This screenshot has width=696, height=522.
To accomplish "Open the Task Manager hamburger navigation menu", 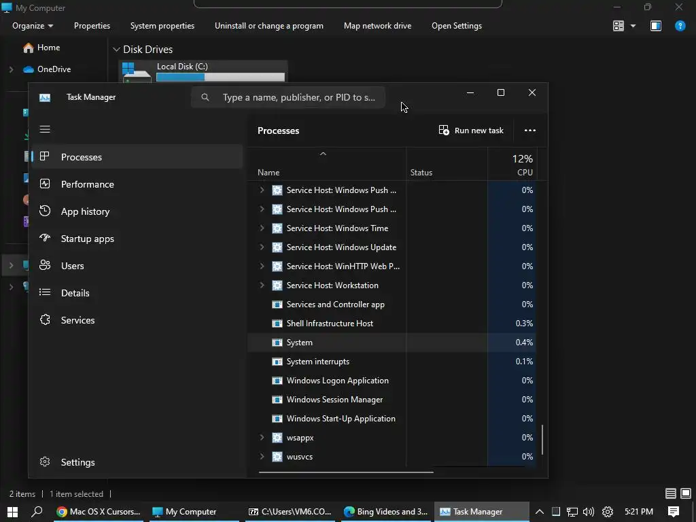I will [x=45, y=129].
